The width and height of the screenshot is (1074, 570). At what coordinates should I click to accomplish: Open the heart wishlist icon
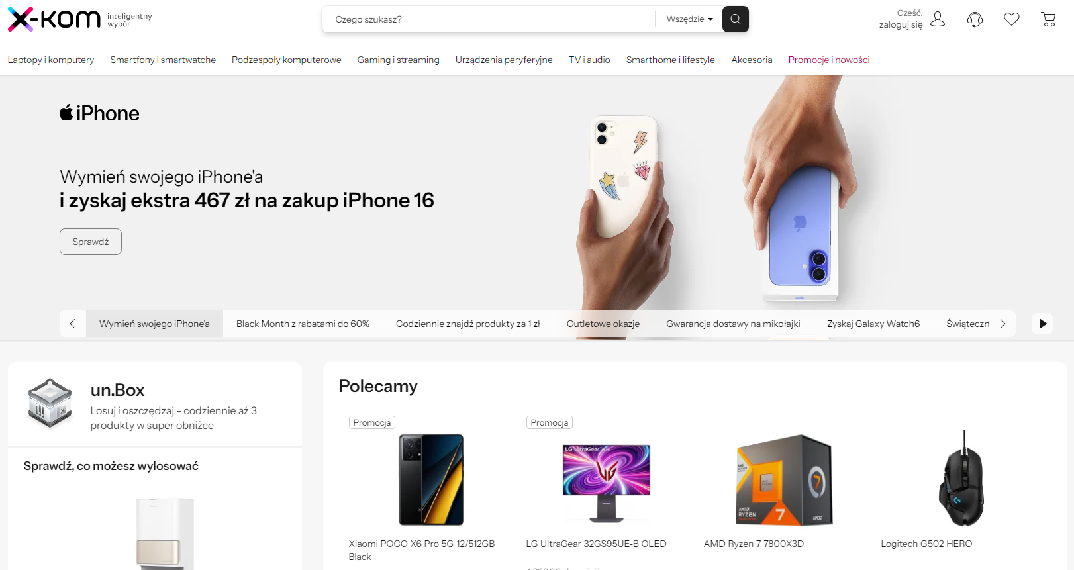point(1012,19)
